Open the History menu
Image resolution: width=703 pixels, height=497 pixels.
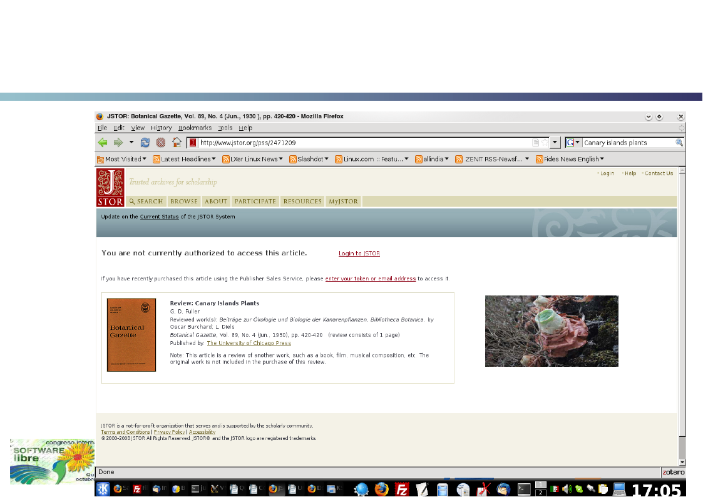click(162, 128)
